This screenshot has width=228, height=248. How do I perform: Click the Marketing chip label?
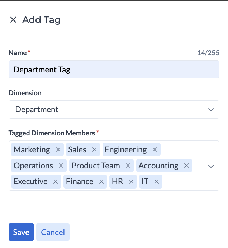pos(32,149)
